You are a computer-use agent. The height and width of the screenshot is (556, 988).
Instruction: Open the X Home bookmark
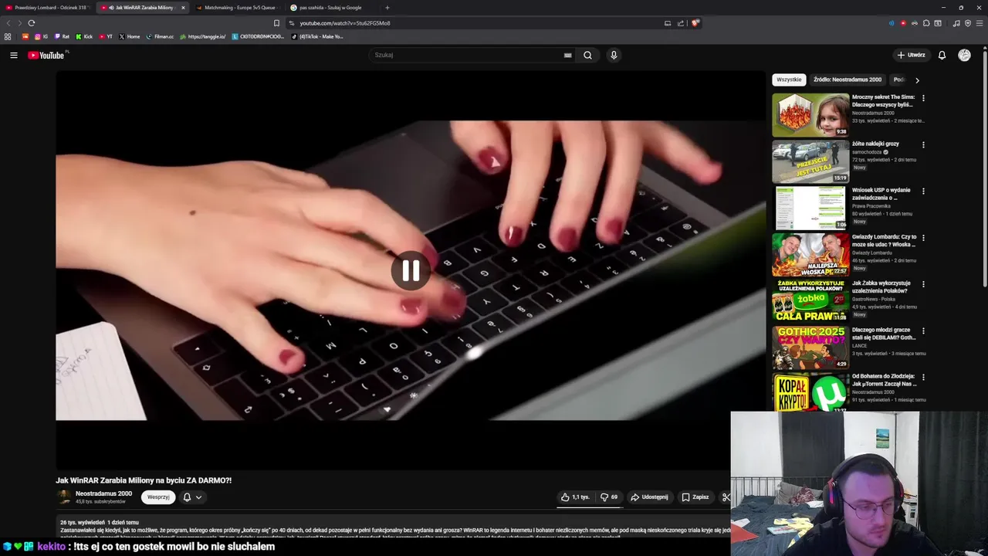pos(130,36)
